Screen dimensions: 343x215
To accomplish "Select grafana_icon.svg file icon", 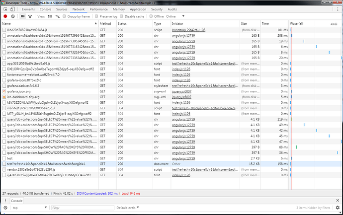I will (x=4, y=91).
